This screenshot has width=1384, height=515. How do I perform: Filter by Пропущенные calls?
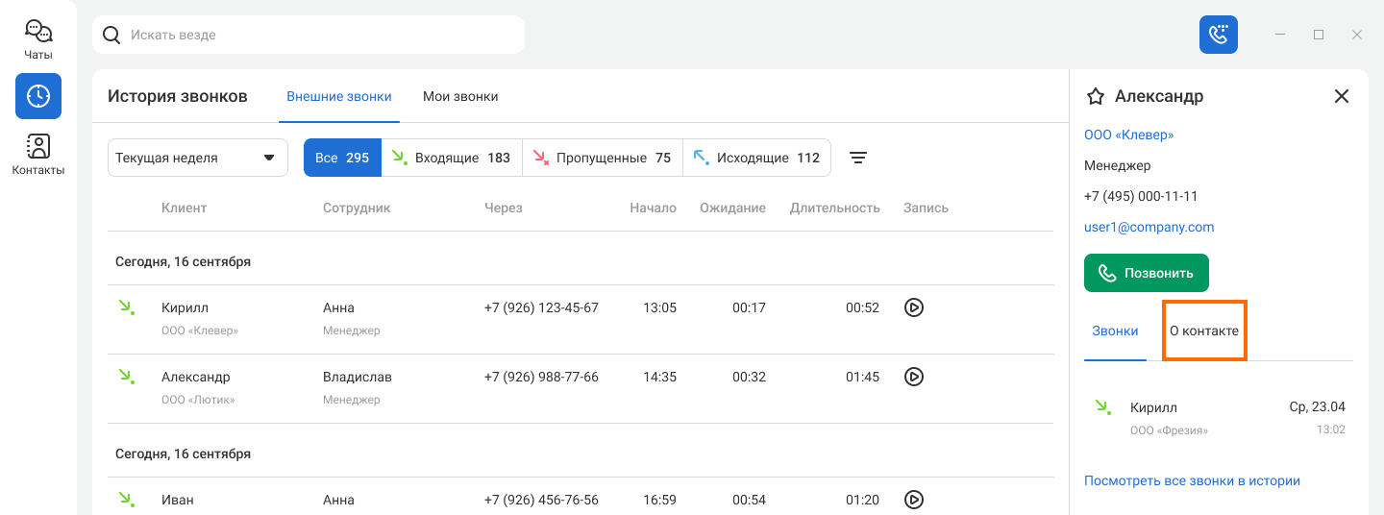click(603, 158)
